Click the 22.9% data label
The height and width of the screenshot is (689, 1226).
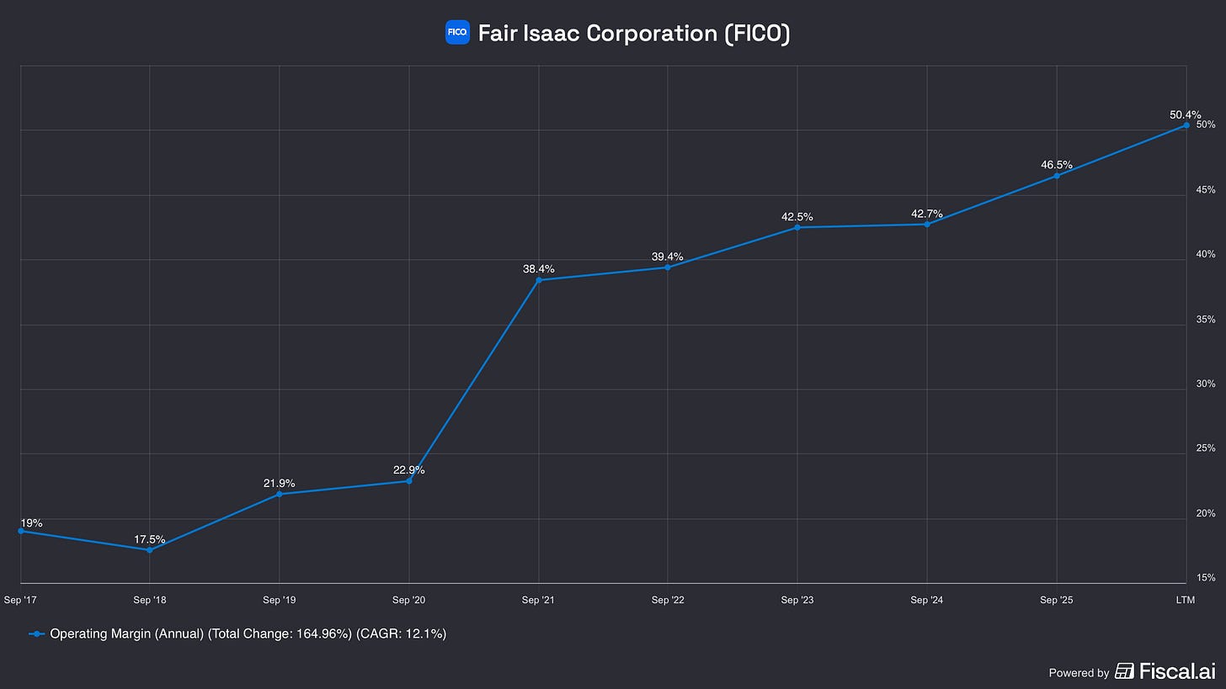[x=409, y=470]
